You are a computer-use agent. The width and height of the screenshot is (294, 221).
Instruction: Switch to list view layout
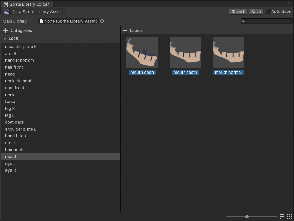[x=282, y=216]
